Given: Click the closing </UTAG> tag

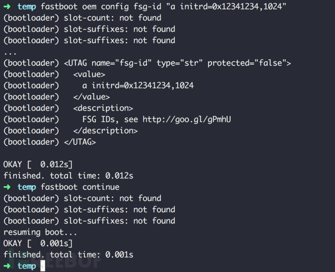Looking at the screenshot, I should click(80, 142).
